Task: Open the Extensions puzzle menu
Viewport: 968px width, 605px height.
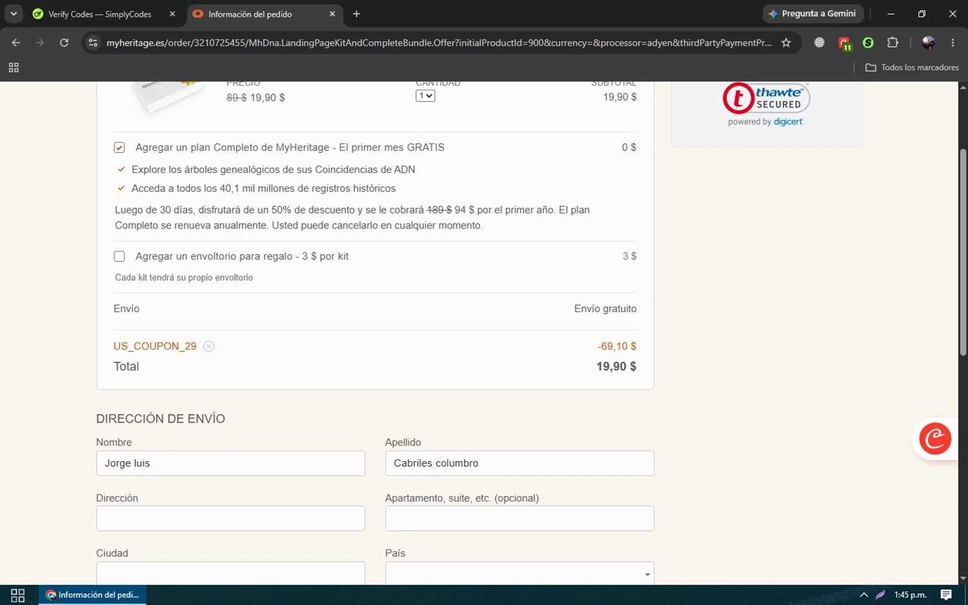Action: [x=892, y=43]
